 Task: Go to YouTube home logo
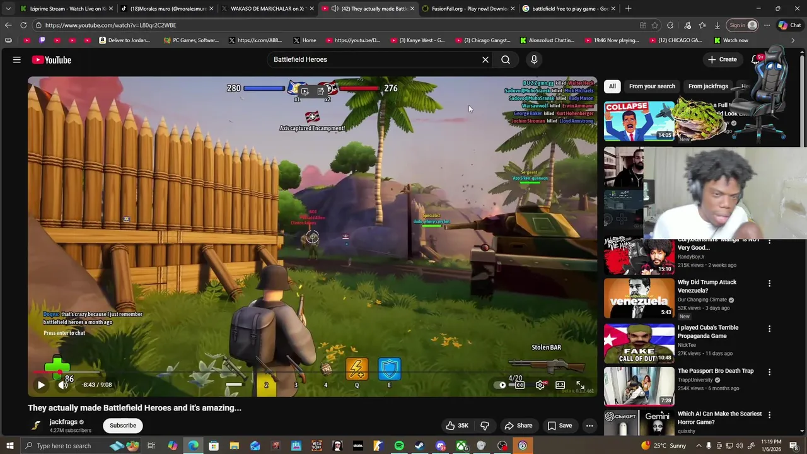52,60
